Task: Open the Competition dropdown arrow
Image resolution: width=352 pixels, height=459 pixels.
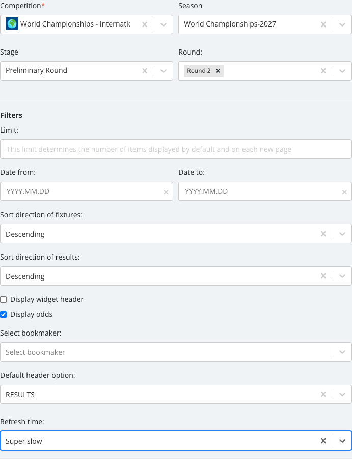Action: [x=164, y=24]
